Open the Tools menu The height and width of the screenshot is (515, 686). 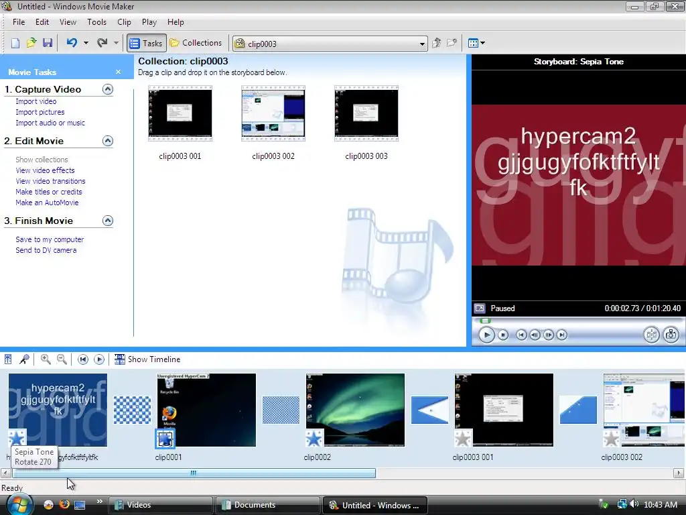pyautogui.click(x=96, y=22)
